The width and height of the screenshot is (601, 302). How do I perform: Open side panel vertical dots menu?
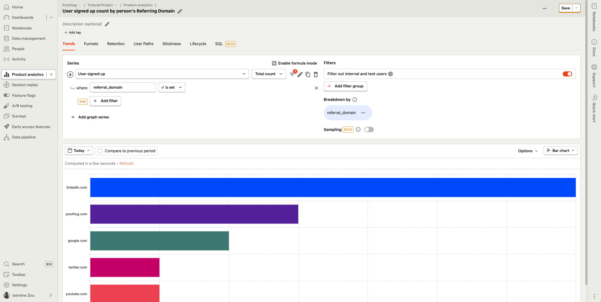(x=594, y=296)
